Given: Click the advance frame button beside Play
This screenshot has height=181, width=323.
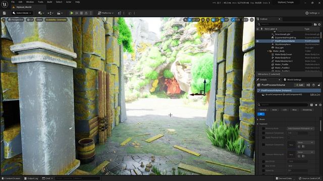Looking at the screenshot, I should click(77, 13).
